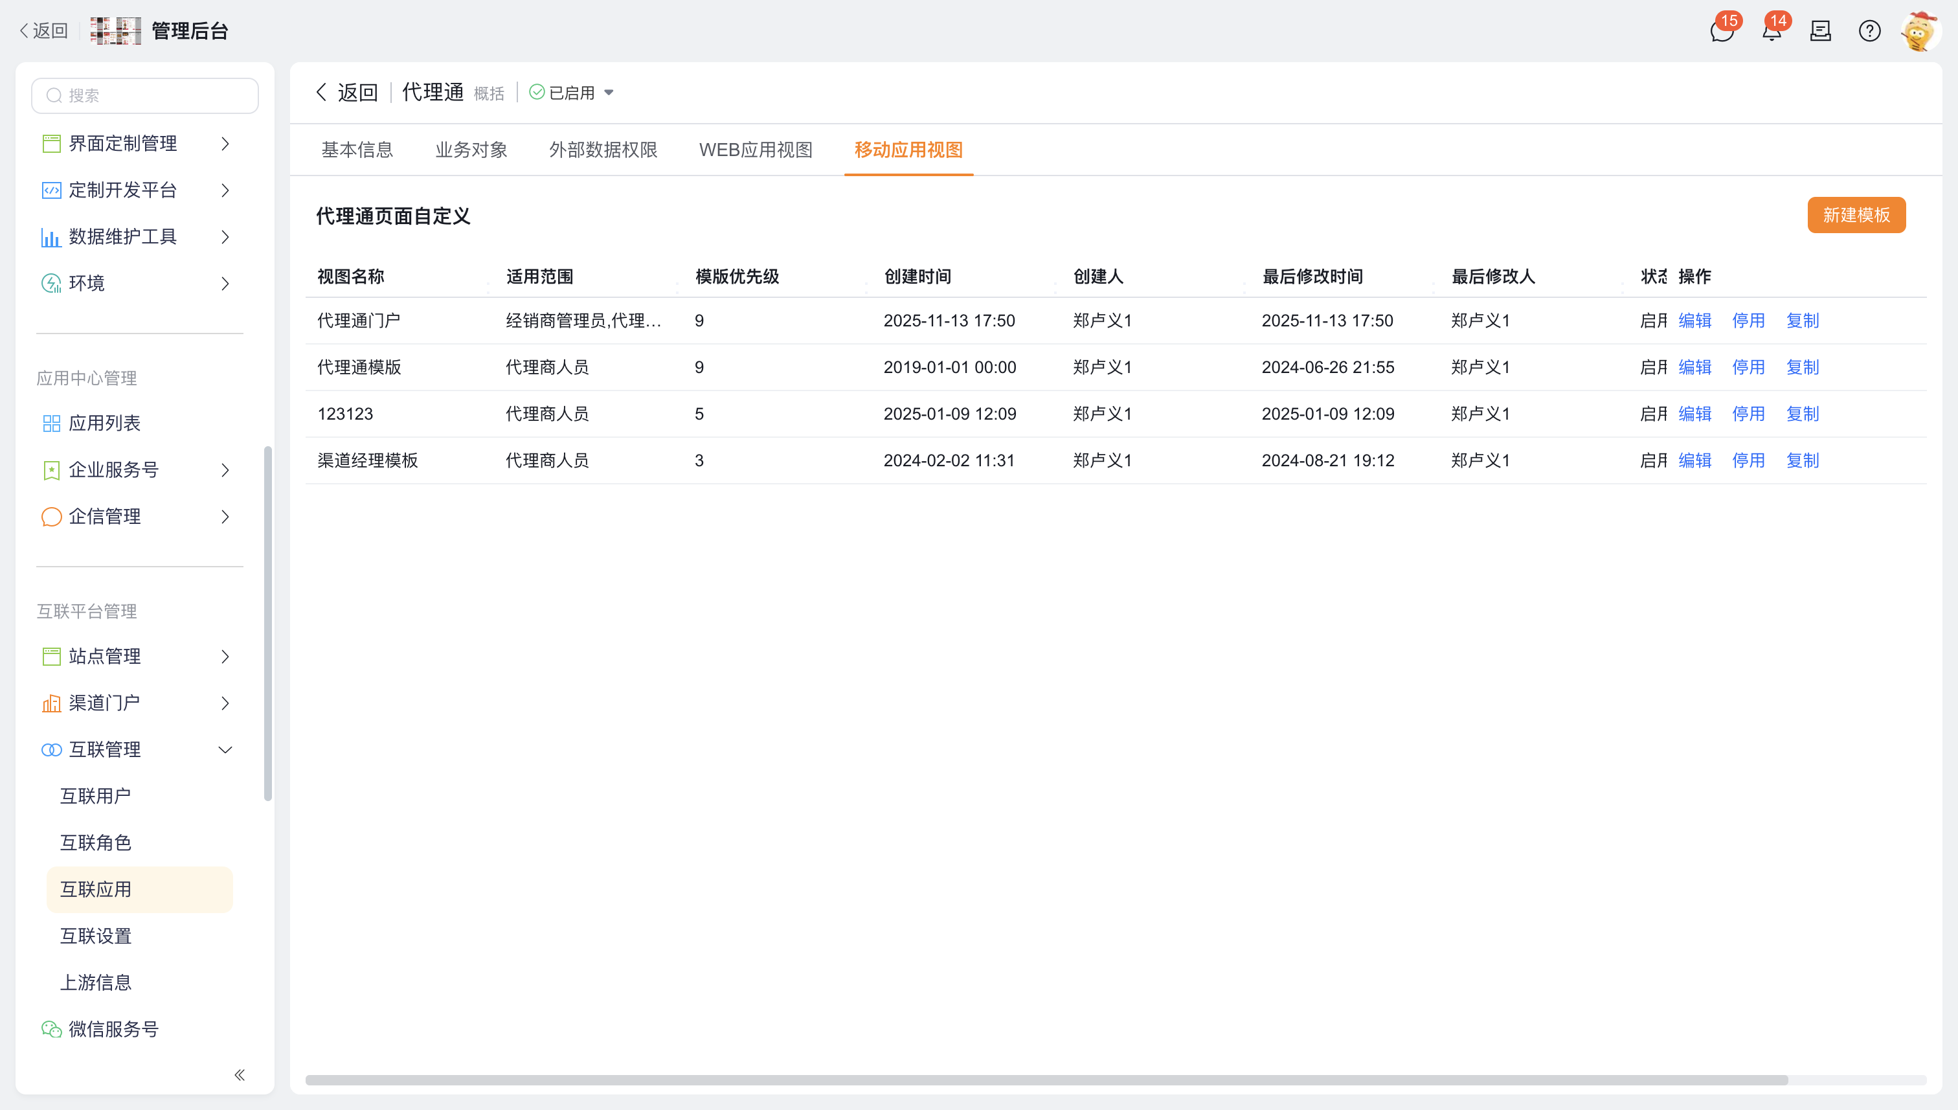Edit the 代理通门户 view

coord(1694,320)
